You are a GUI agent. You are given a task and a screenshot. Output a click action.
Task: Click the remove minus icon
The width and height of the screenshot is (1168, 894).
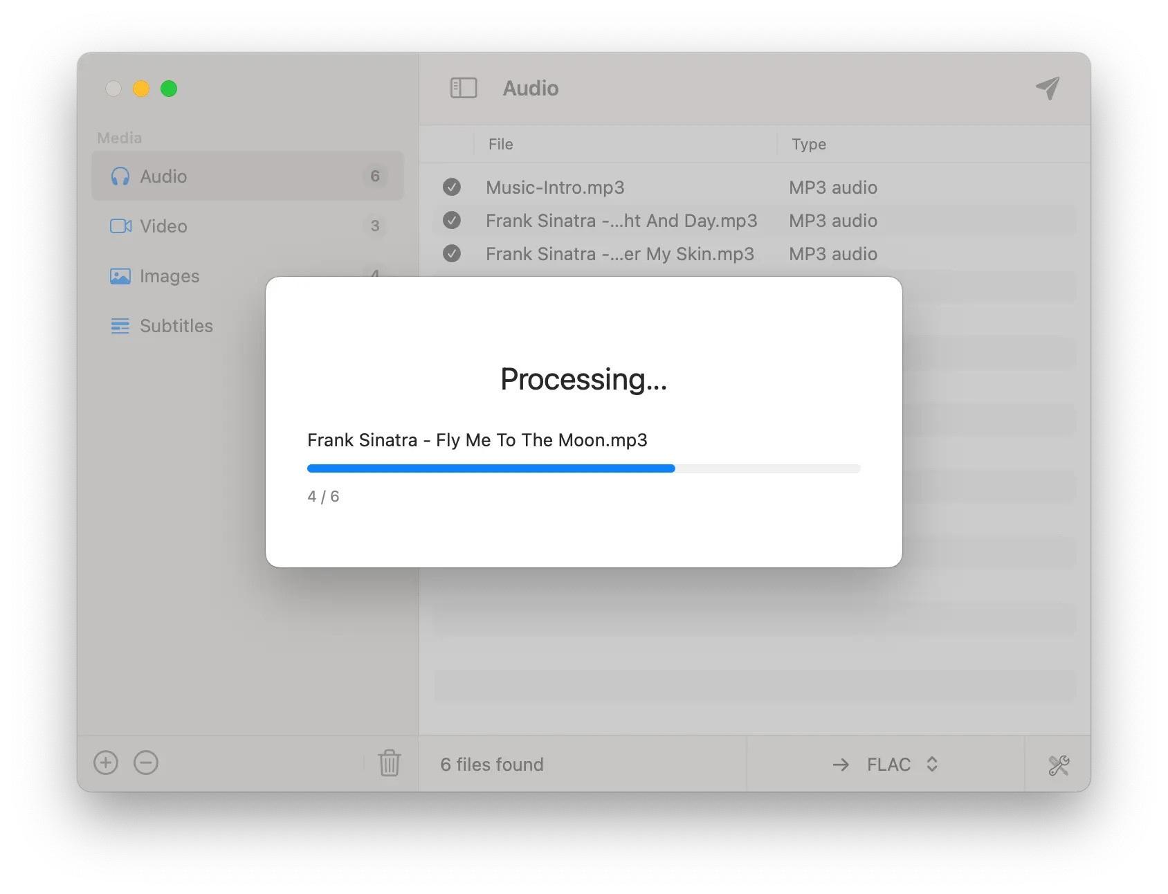tap(146, 763)
